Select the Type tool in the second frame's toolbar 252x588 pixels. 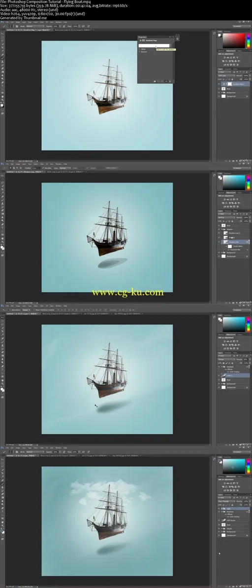pos(2,227)
